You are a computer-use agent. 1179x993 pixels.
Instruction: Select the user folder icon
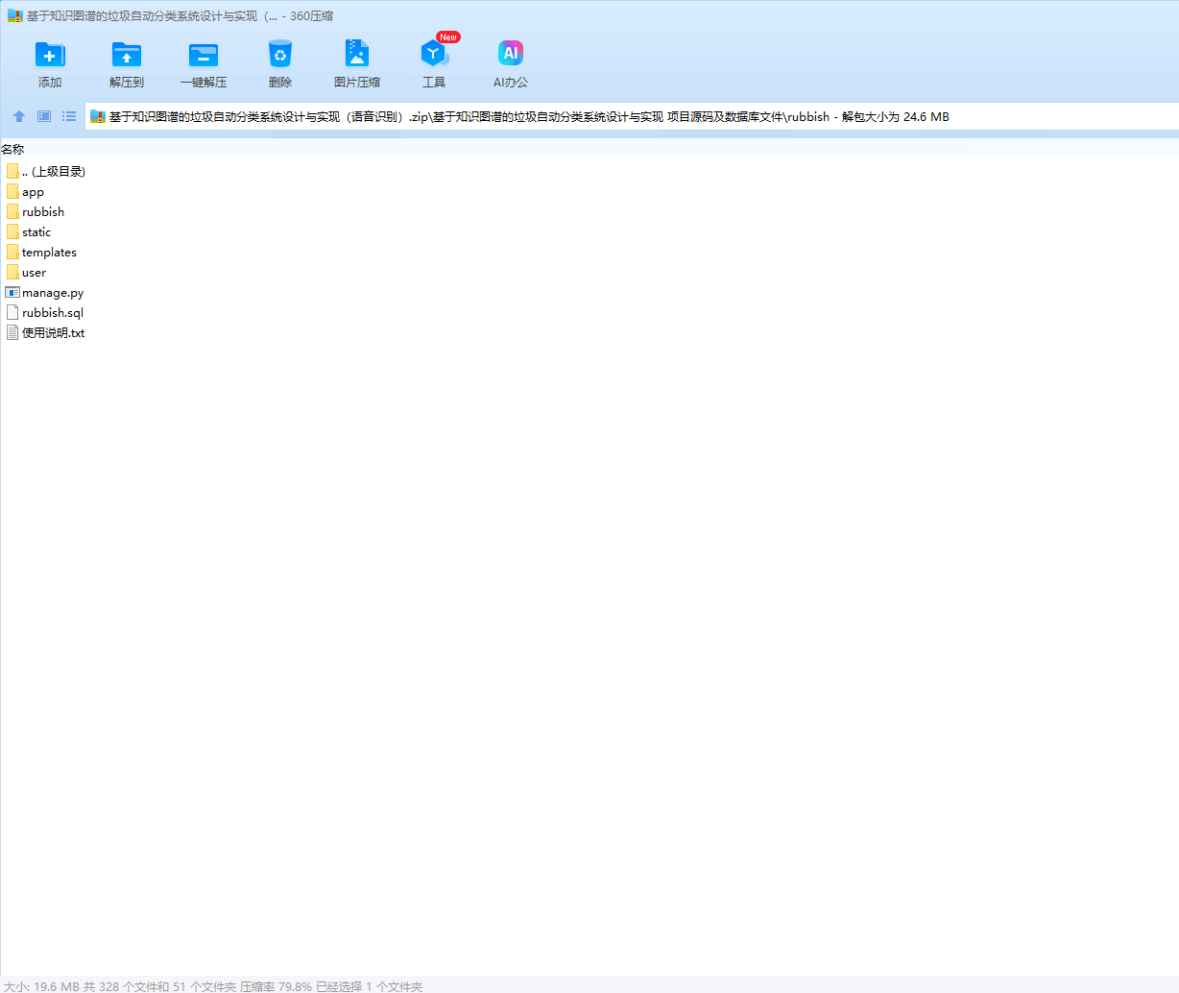(x=12, y=272)
